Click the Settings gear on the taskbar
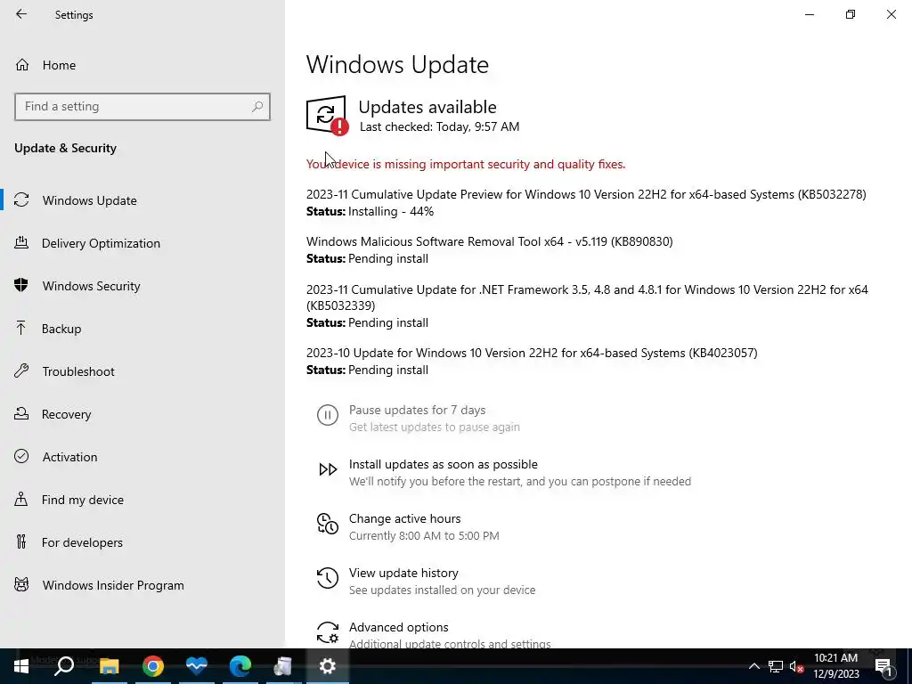 coord(328,666)
